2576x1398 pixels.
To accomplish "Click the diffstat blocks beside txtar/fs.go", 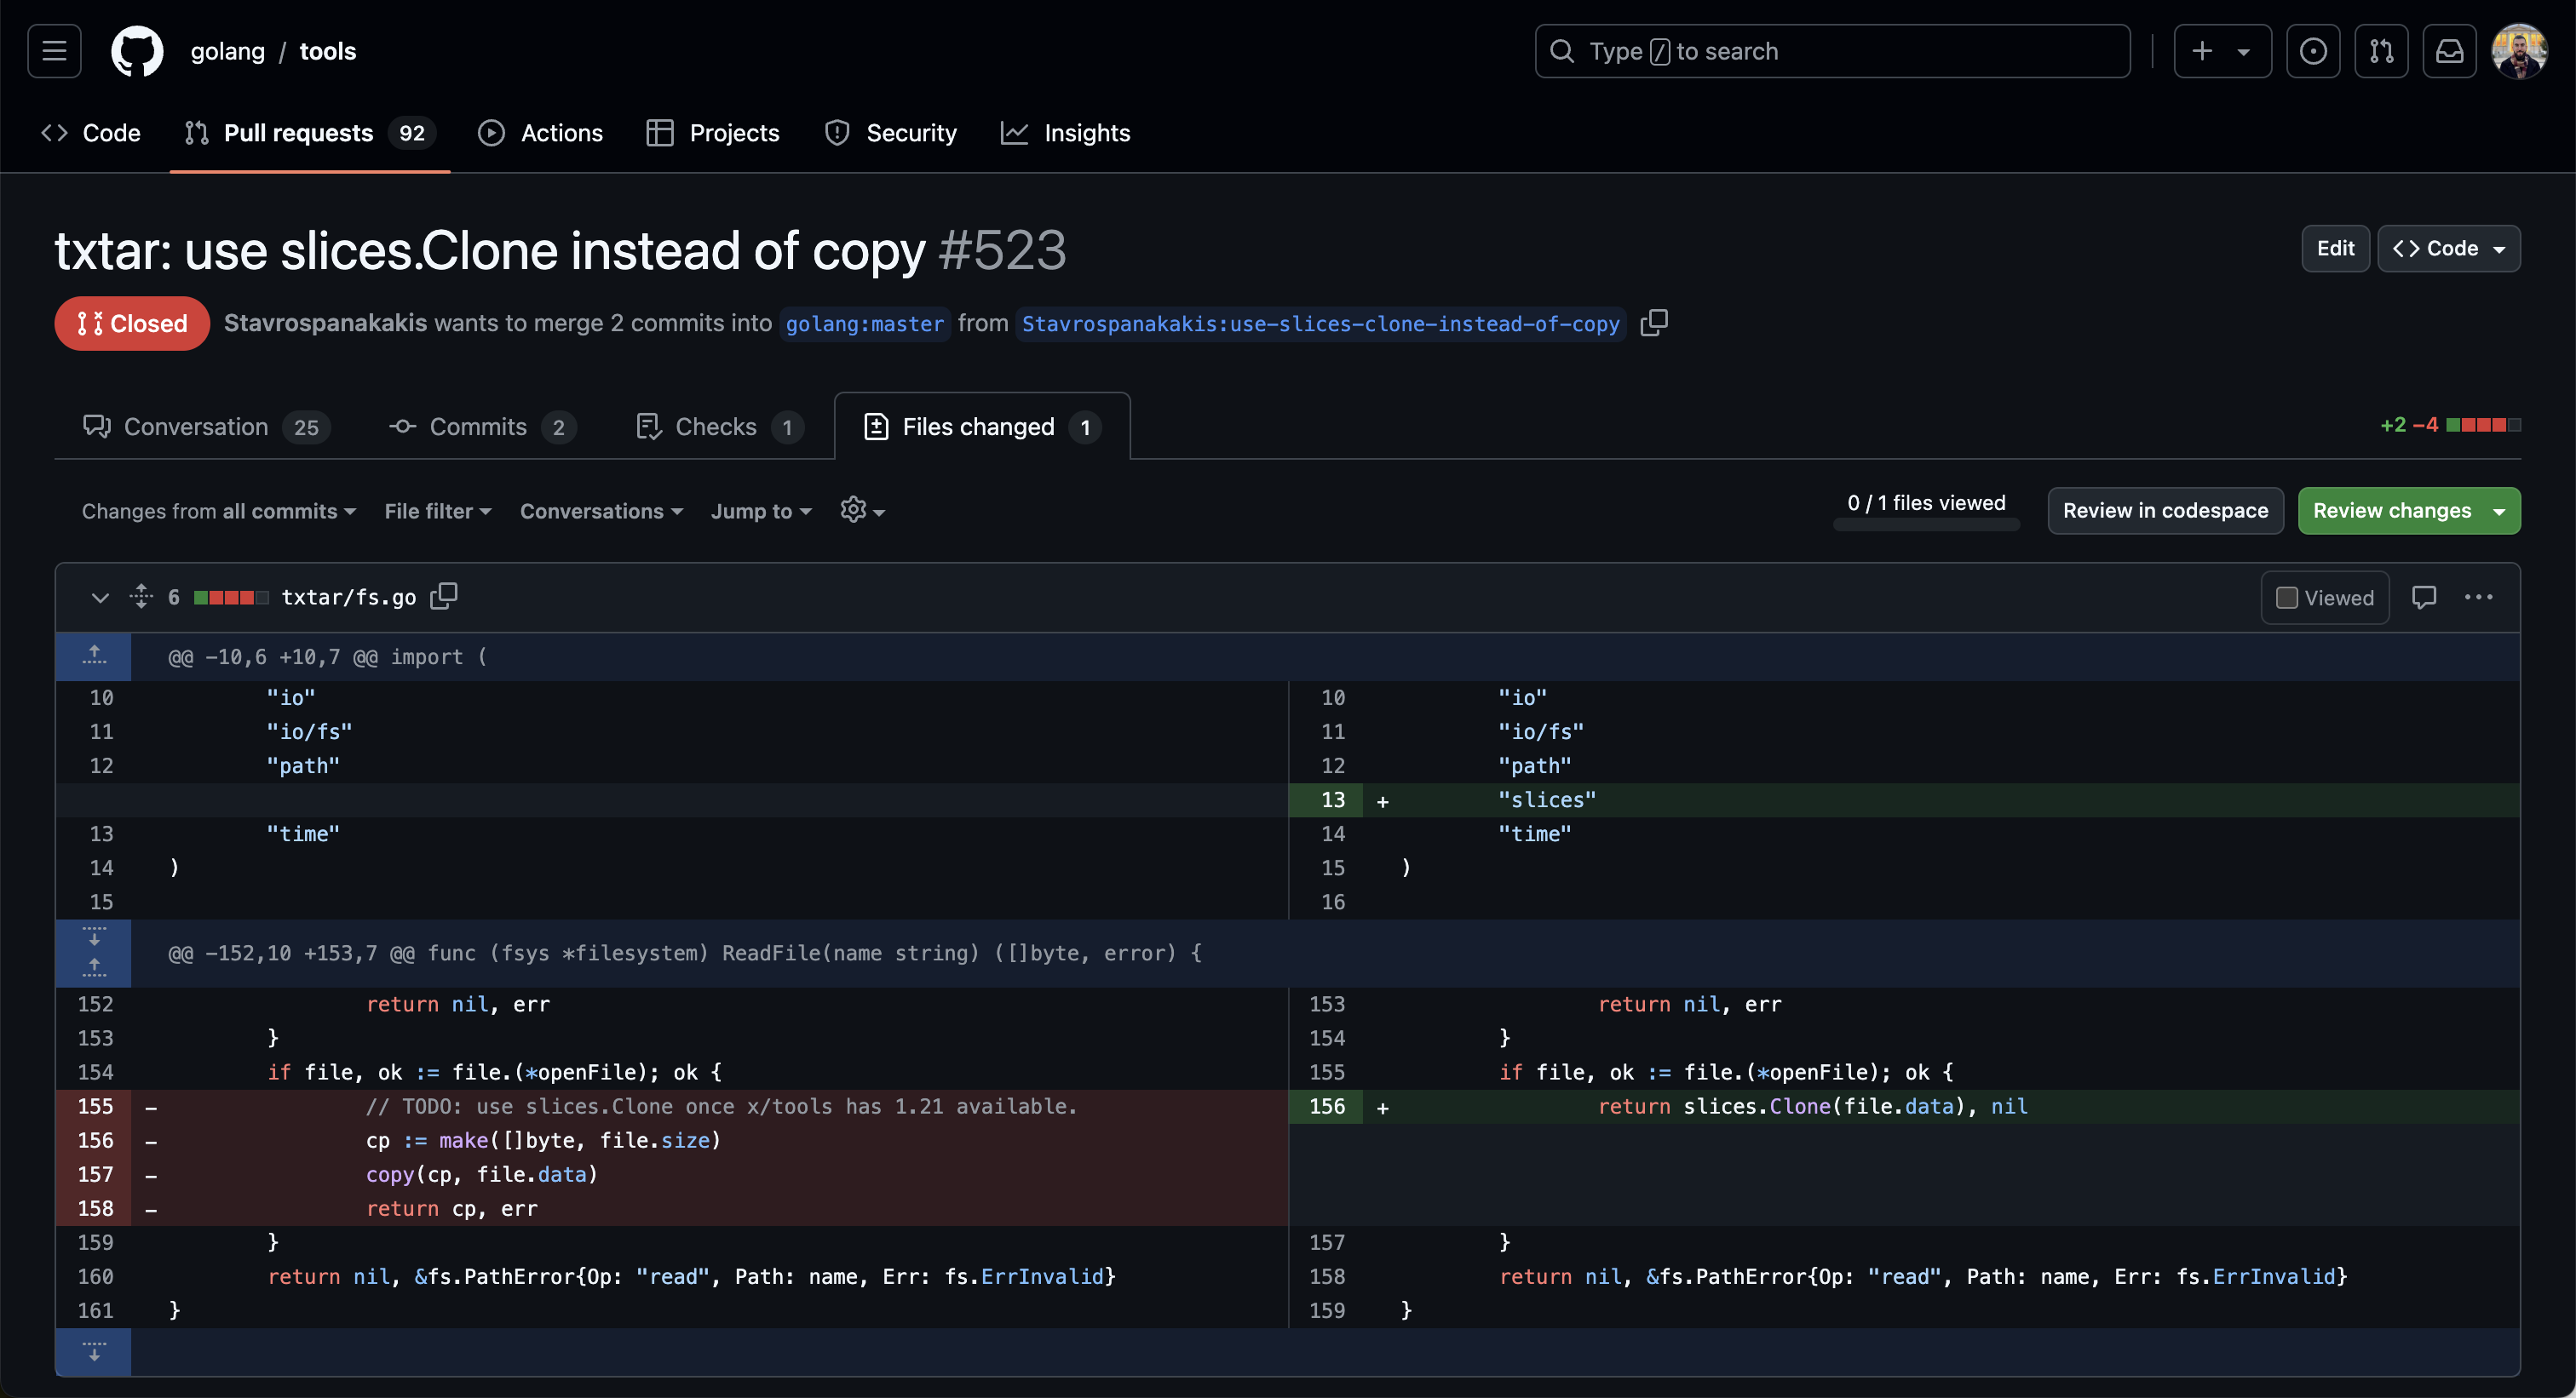I will coord(231,598).
